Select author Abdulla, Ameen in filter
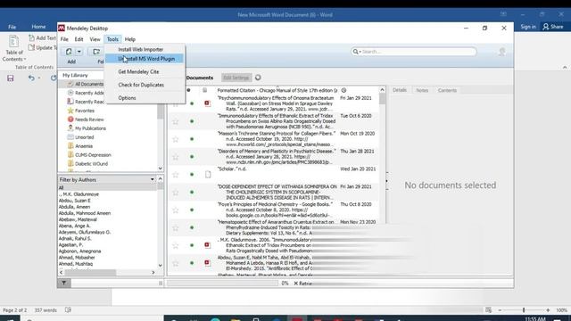Viewport: 571px width, 321px height. pyautogui.click(x=74, y=207)
